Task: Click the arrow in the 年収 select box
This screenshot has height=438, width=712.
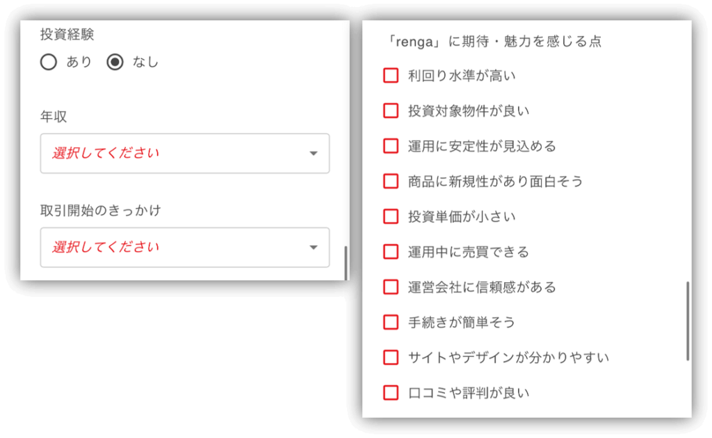Action: pyautogui.click(x=313, y=154)
